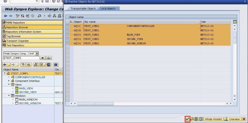Click the Whole Worklist button
This screenshot has width=248, height=123.
click(x=213, y=119)
